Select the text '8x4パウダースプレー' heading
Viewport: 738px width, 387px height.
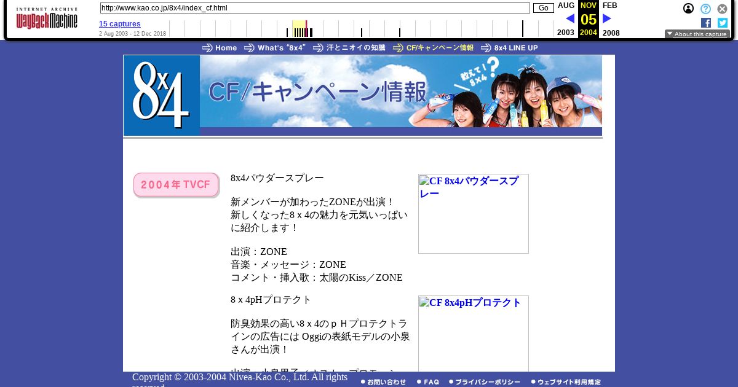(x=277, y=178)
